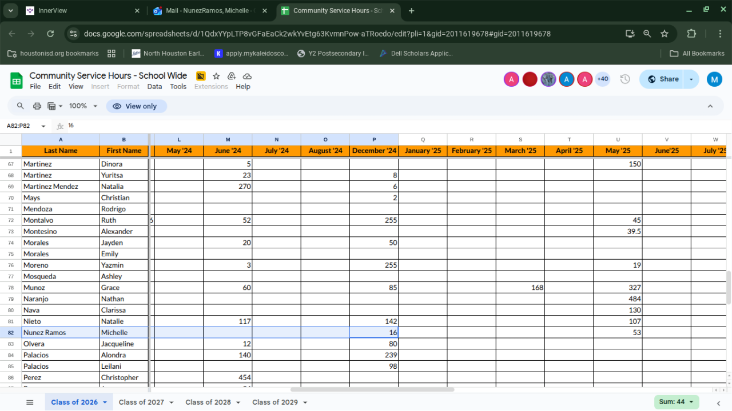Open the Data menu
Image resolution: width=732 pixels, height=411 pixels.
154,87
